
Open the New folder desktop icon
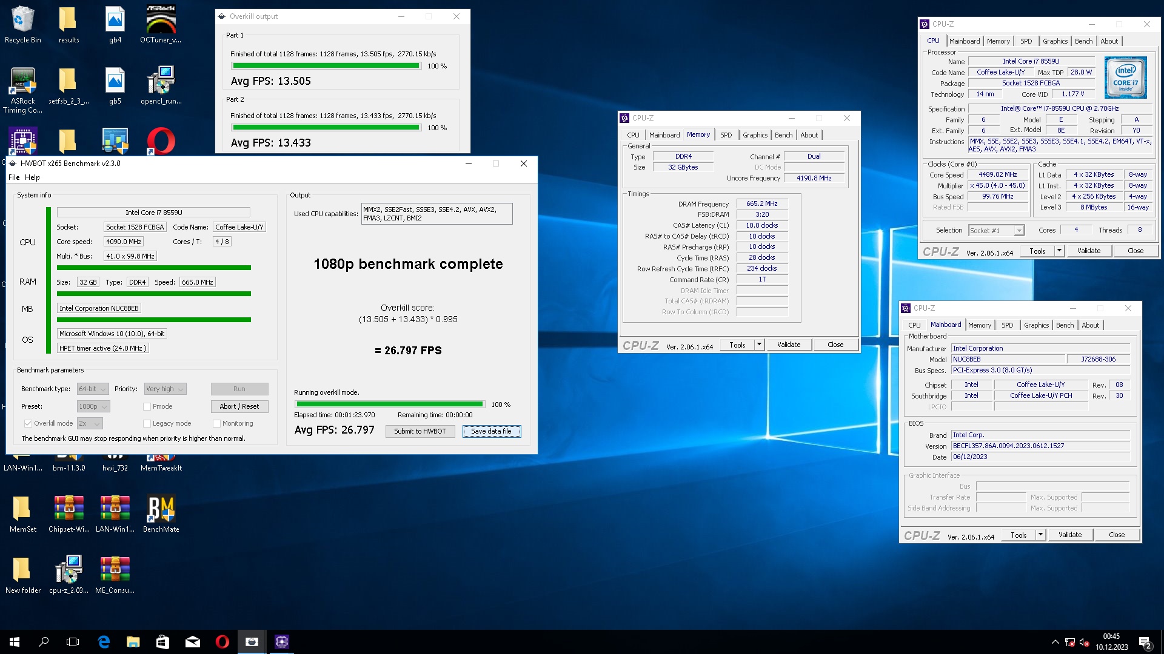(22, 575)
